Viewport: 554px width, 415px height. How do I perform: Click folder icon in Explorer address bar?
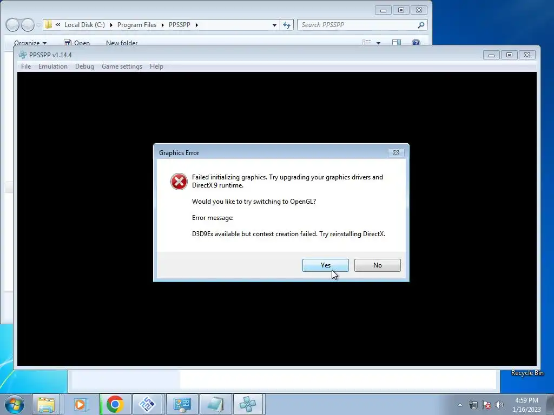click(x=48, y=25)
